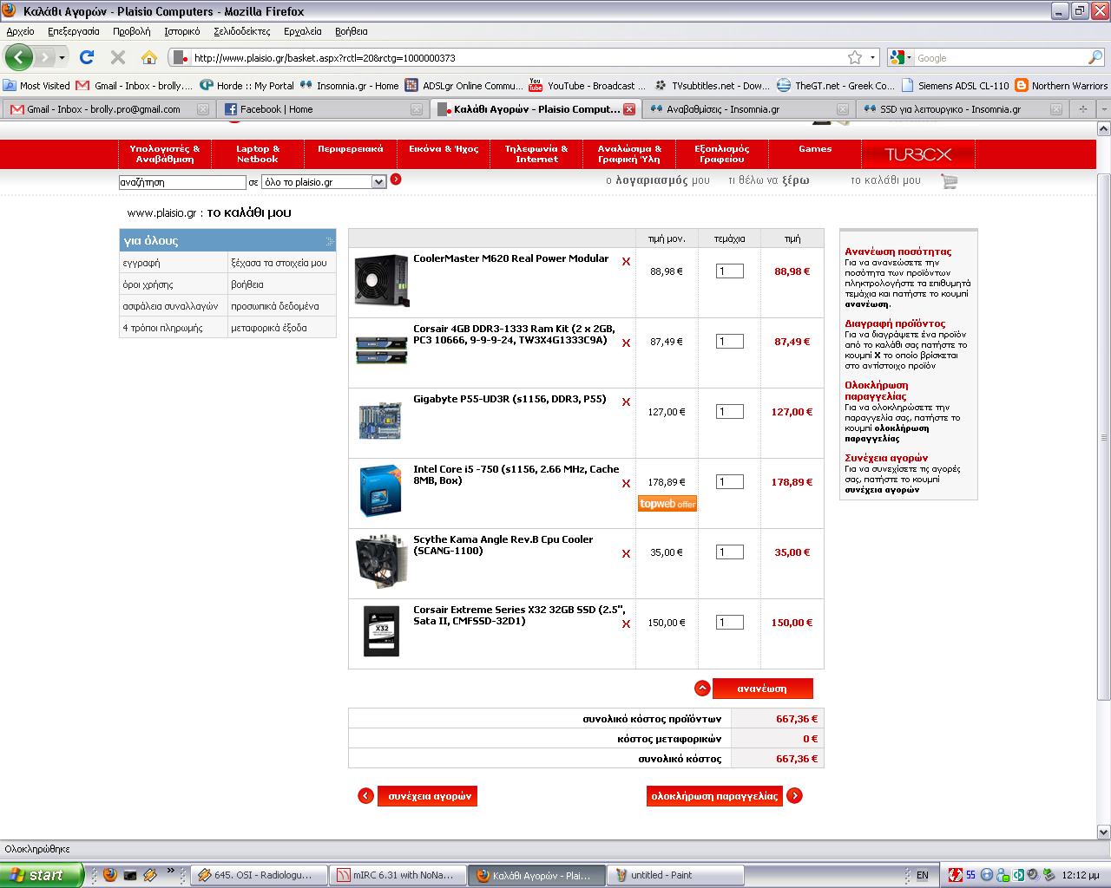Open the search engine selector dropdown
This screenshot has height=888, width=1111.
tap(901, 58)
